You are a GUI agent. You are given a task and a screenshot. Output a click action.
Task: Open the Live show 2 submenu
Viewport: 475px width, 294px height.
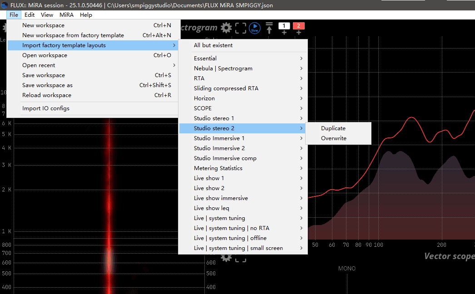point(243,188)
